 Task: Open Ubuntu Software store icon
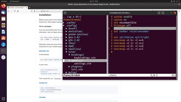(x=3, y=38)
